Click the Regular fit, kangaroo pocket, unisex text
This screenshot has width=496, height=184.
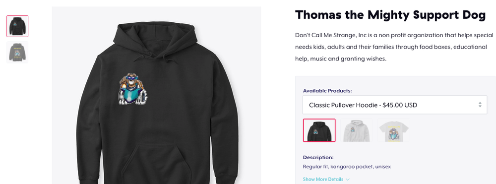(347, 167)
